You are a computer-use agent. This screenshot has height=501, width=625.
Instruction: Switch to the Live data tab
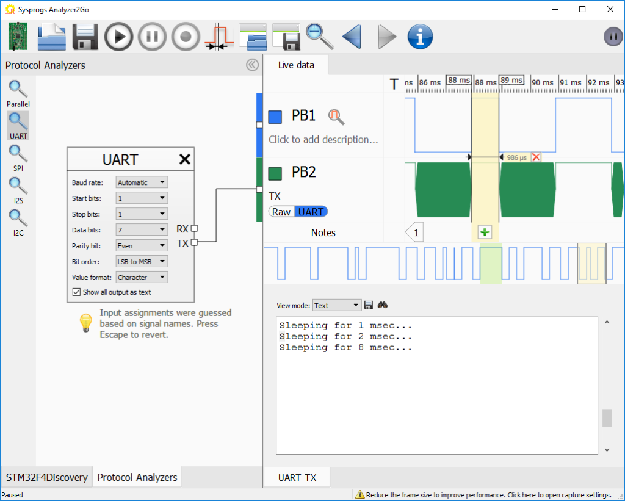296,65
